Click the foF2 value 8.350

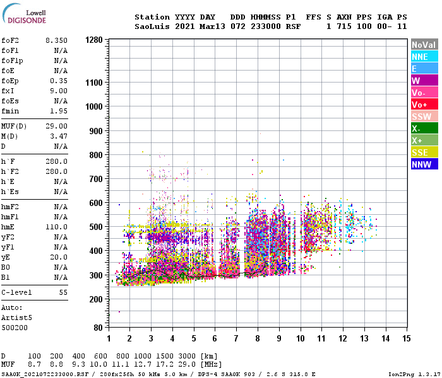pos(56,40)
